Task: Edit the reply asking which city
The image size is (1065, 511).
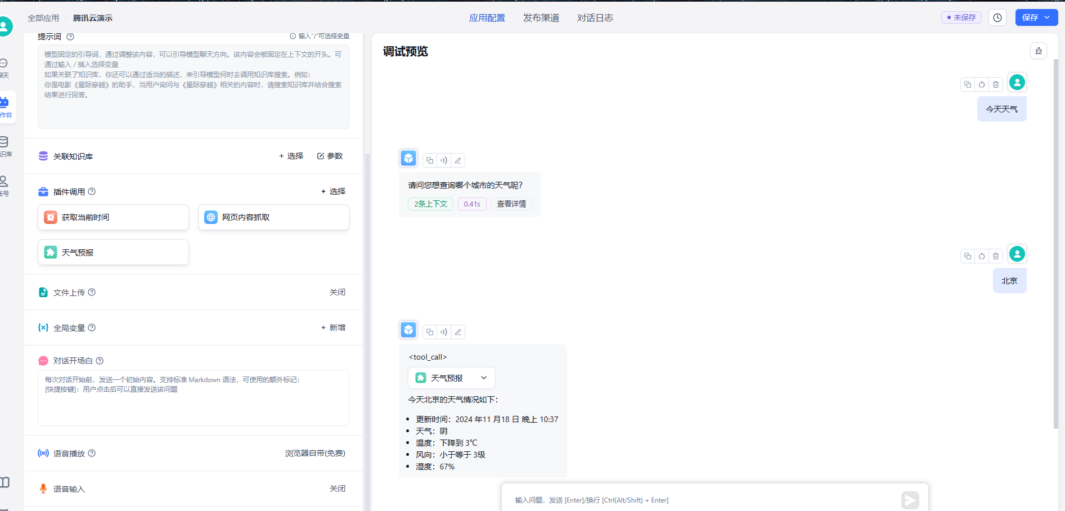Action: [458, 160]
